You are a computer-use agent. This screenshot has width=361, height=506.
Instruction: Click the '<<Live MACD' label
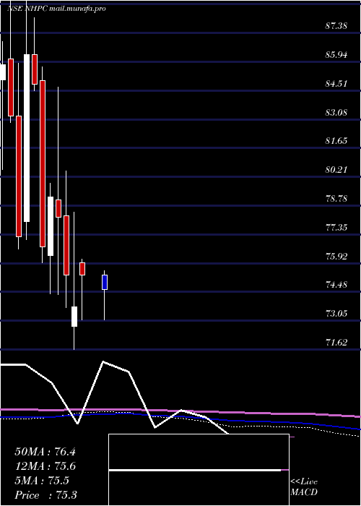tap(304, 487)
